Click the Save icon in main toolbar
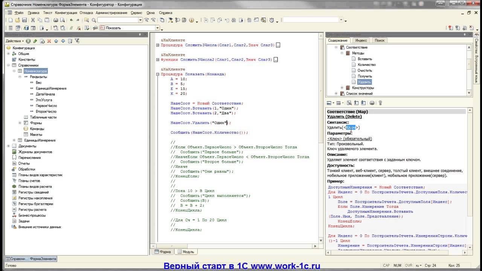This screenshot has height=271, width=482. pos(24,20)
